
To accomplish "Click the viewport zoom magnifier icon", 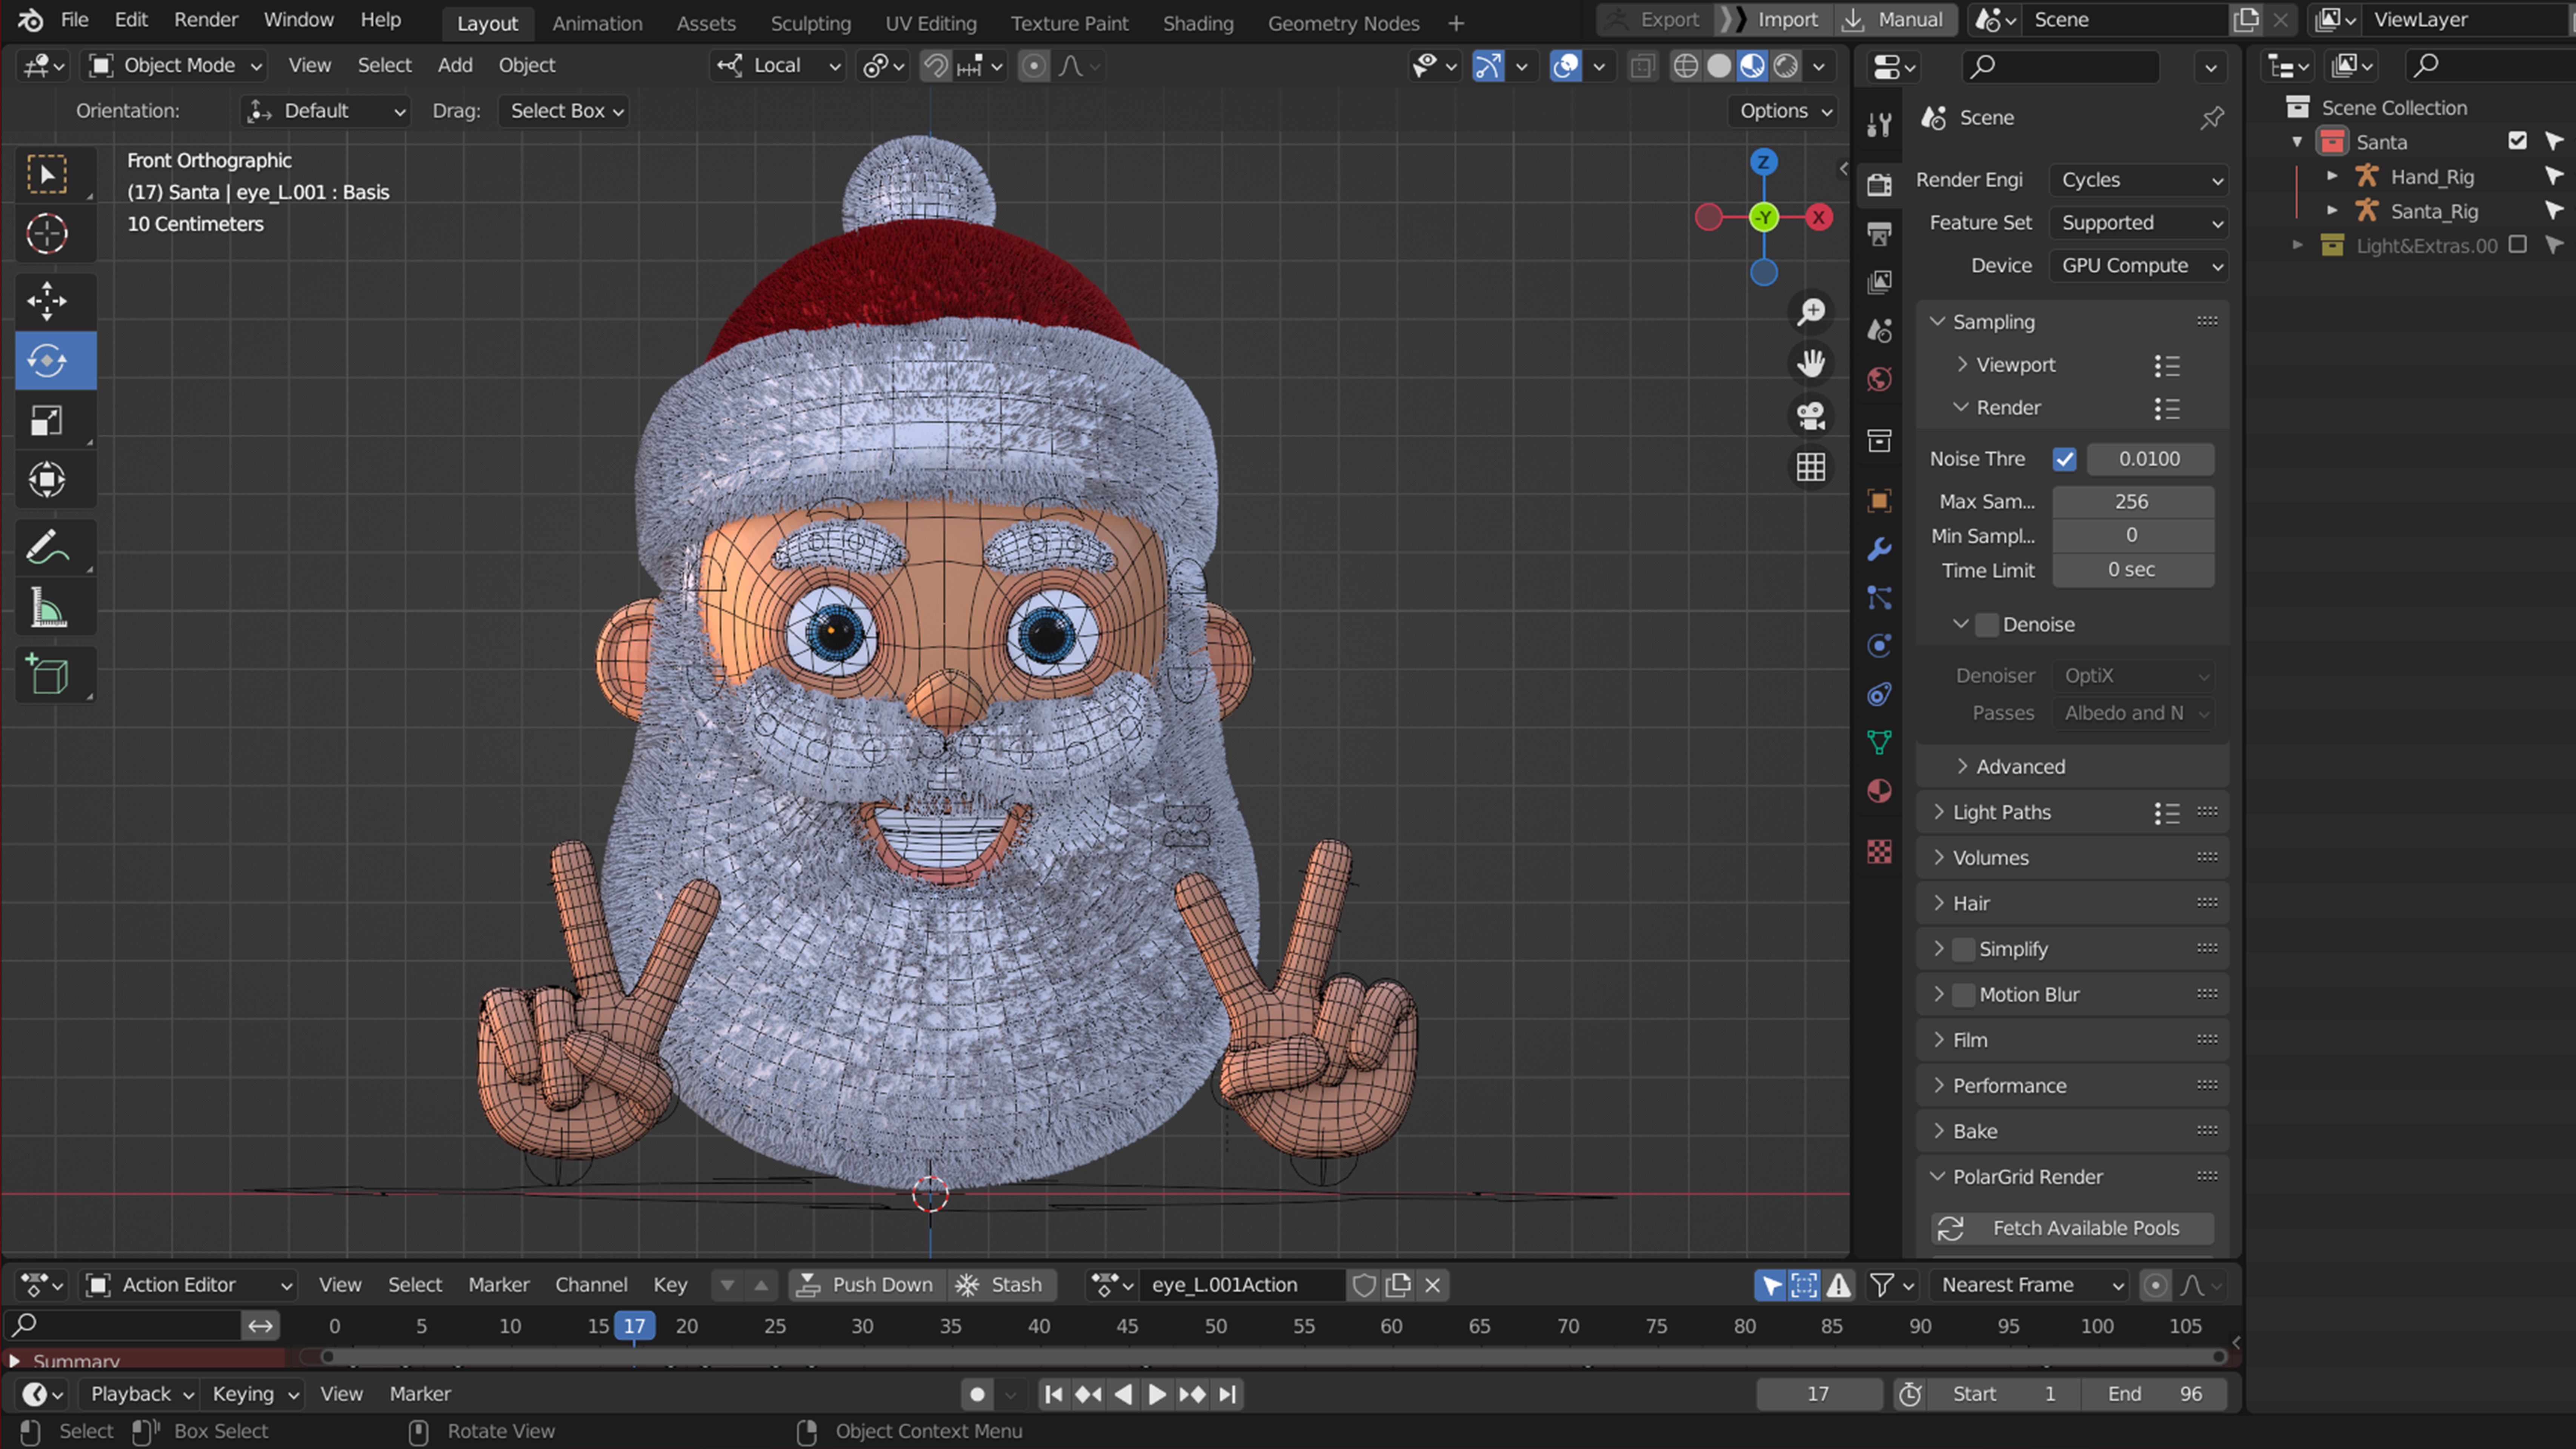I will tap(1811, 312).
